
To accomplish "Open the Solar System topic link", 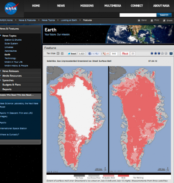I will coord(11,43).
